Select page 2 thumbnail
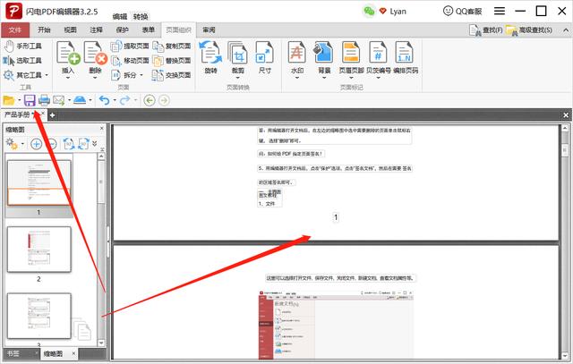Image resolution: width=573 pixels, height=364 pixels. [x=39, y=250]
